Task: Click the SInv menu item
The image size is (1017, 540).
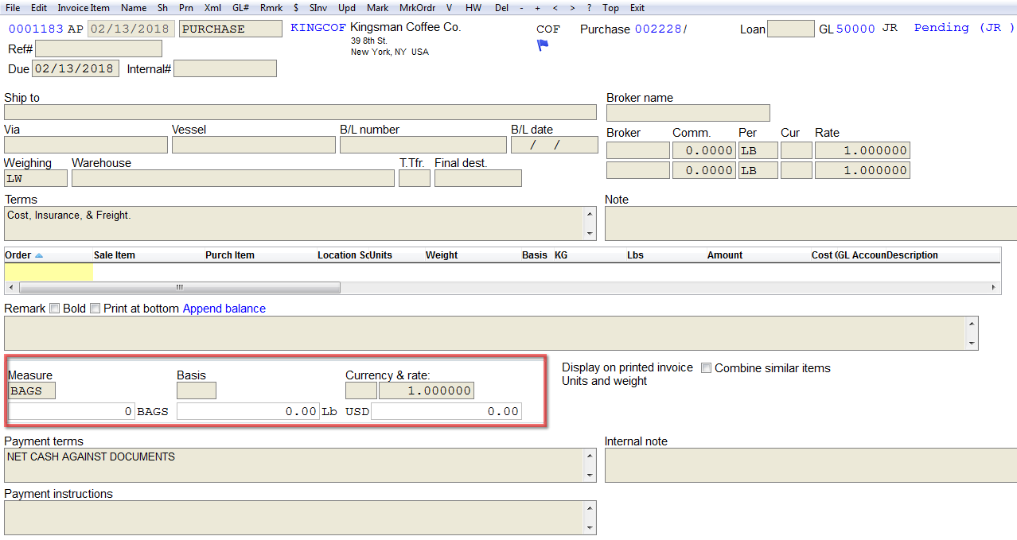Action: click(319, 8)
